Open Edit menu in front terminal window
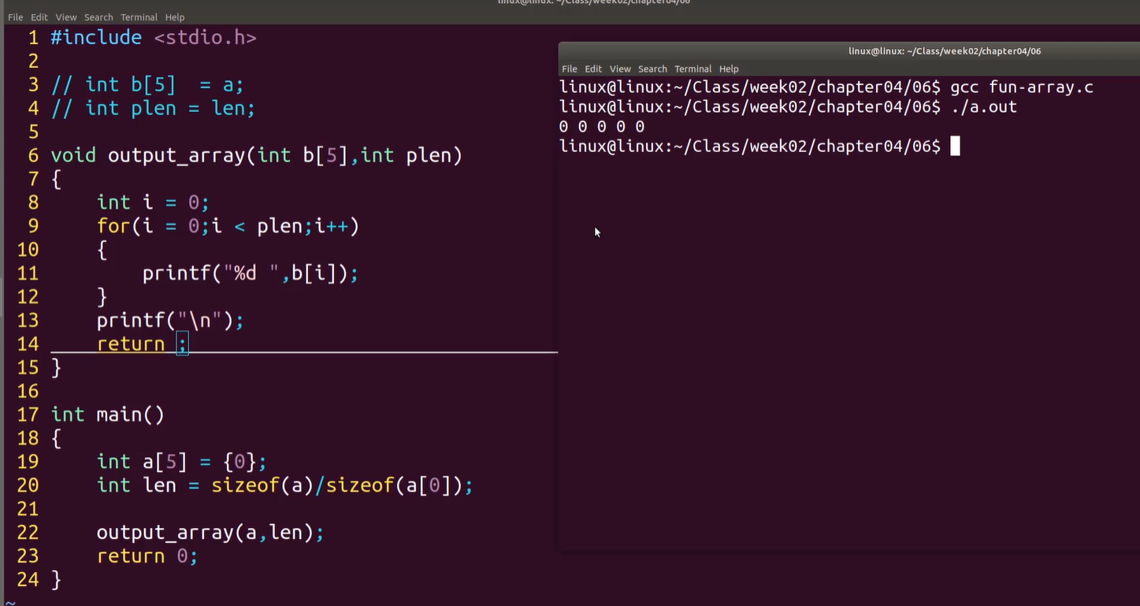This screenshot has width=1140, height=606. (593, 69)
